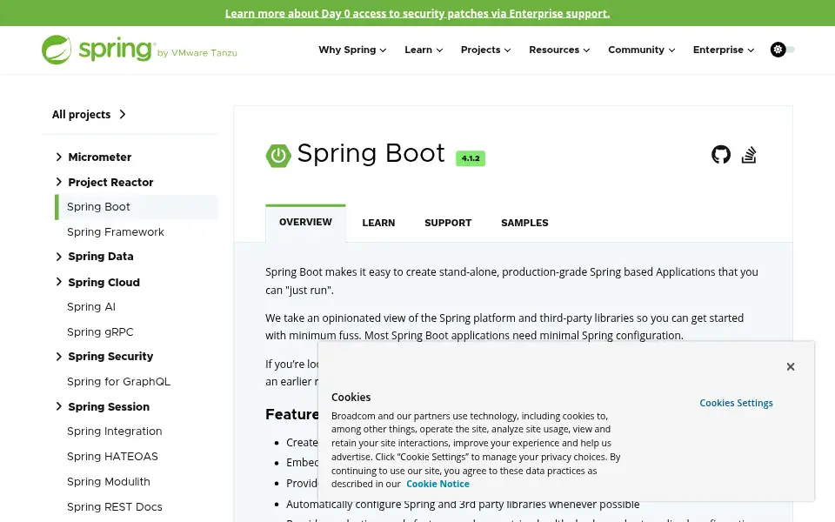
Task: Click the Spring Security label
Action: (110, 357)
